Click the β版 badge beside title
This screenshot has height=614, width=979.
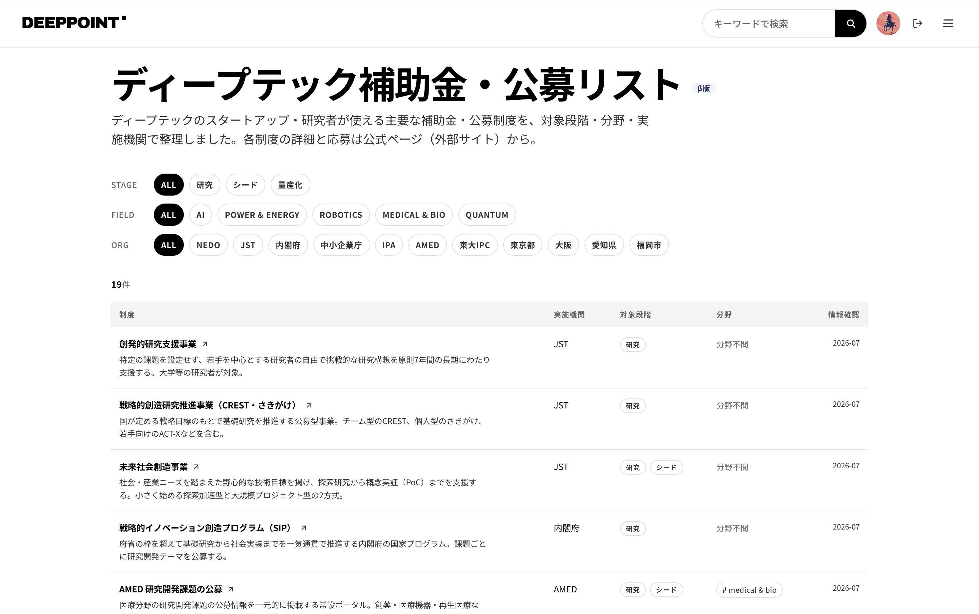coord(704,88)
